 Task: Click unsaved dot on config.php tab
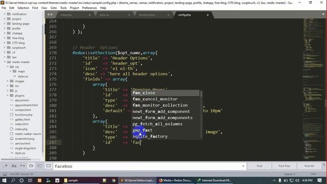point(207,15)
